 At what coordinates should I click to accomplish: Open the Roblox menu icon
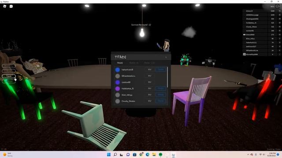point(5,6)
